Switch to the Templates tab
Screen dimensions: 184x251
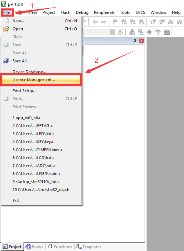(89, 247)
